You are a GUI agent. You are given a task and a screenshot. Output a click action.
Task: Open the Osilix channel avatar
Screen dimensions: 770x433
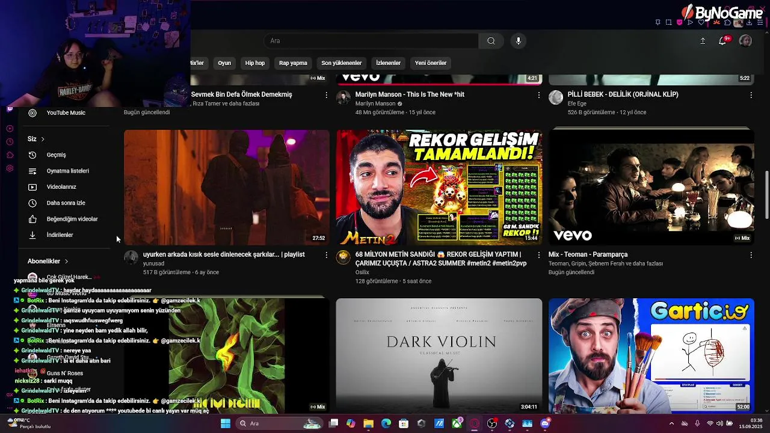(343, 257)
